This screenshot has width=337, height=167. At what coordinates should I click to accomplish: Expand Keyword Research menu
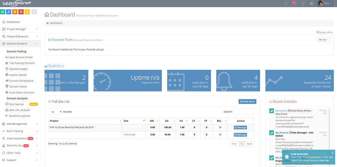point(20,37)
